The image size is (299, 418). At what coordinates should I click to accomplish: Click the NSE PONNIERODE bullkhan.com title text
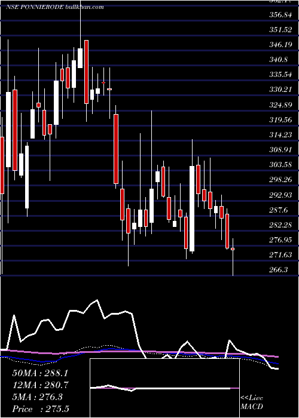(54, 7)
